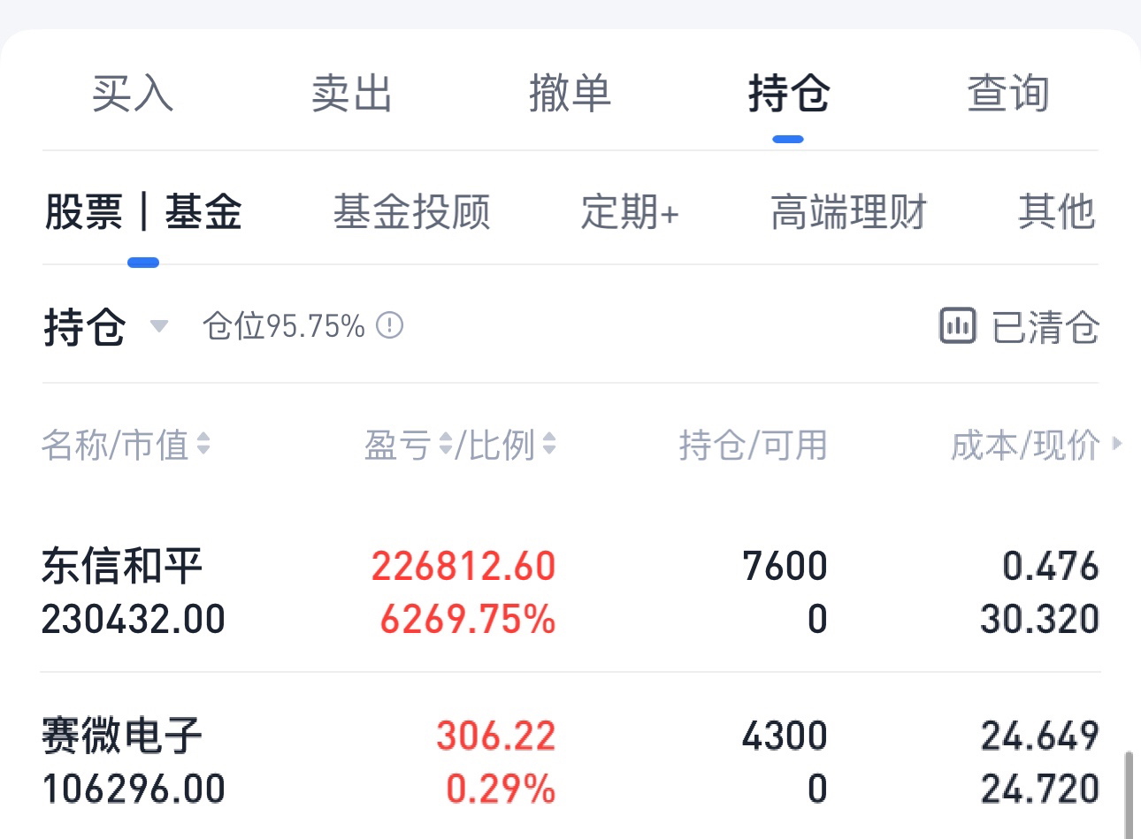Image resolution: width=1141 pixels, height=839 pixels.
Task: Open 赛微电子 holding row
Action: click(570, 761)
